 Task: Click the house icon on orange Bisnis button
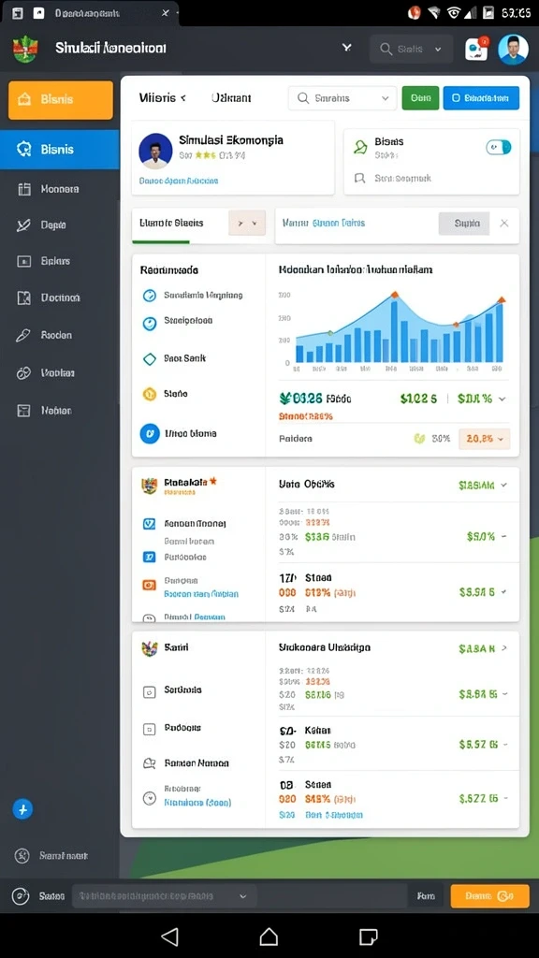click(24, 99)
